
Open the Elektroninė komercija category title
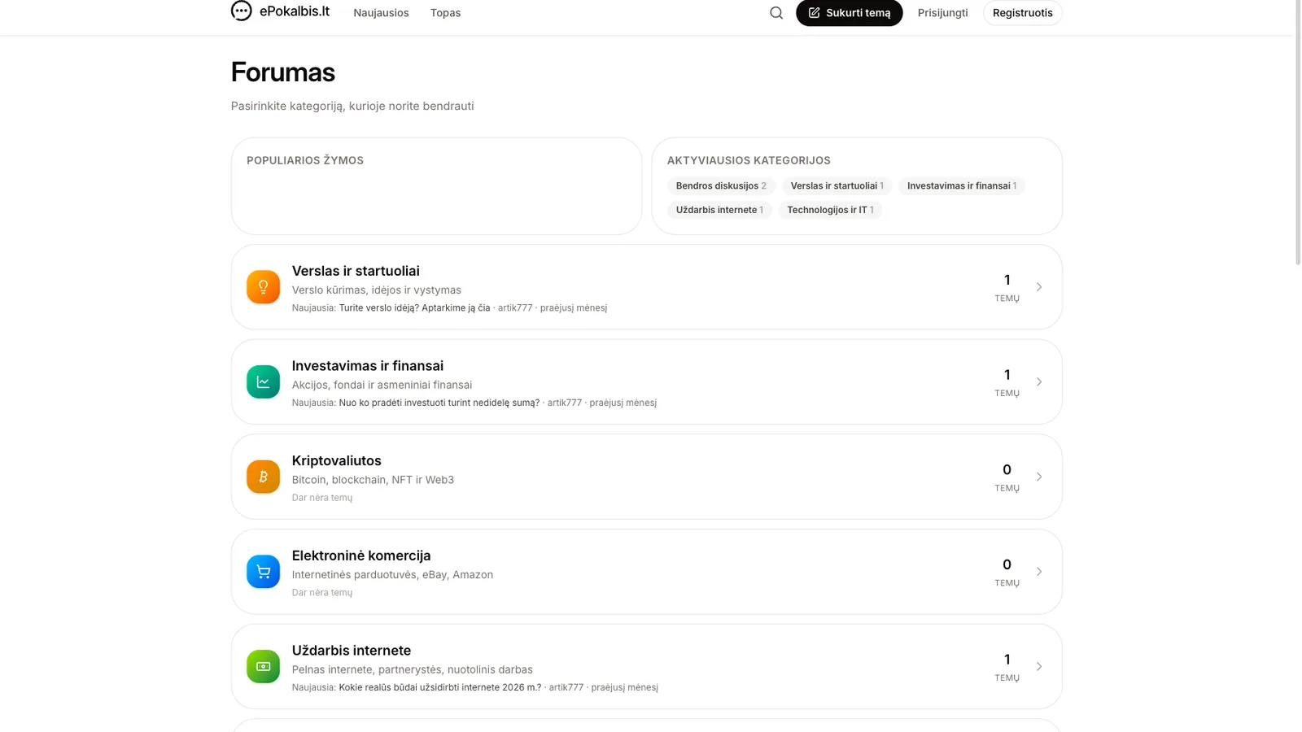[x=361, y=556]
